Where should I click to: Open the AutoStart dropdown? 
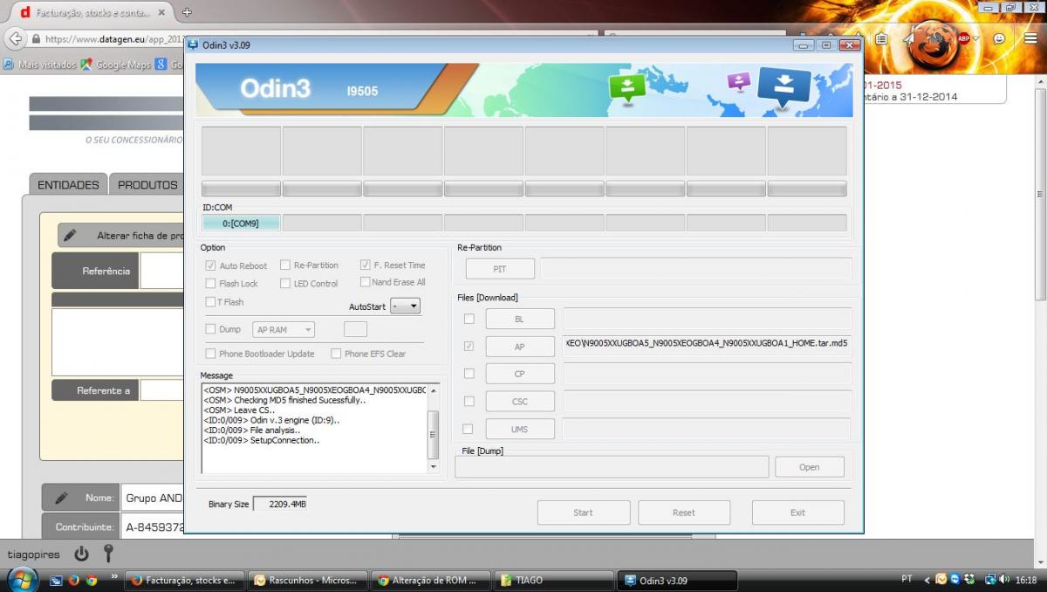pos(405,306)
